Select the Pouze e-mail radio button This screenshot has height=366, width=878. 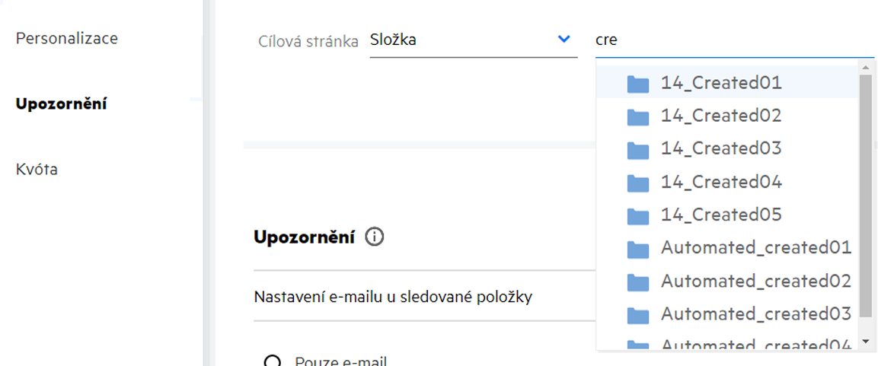click(269, 361)
